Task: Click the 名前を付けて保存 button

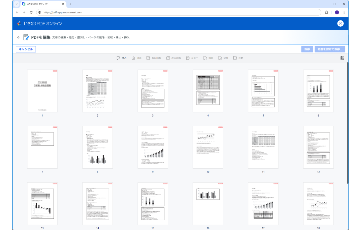Action: pos(330,49)
